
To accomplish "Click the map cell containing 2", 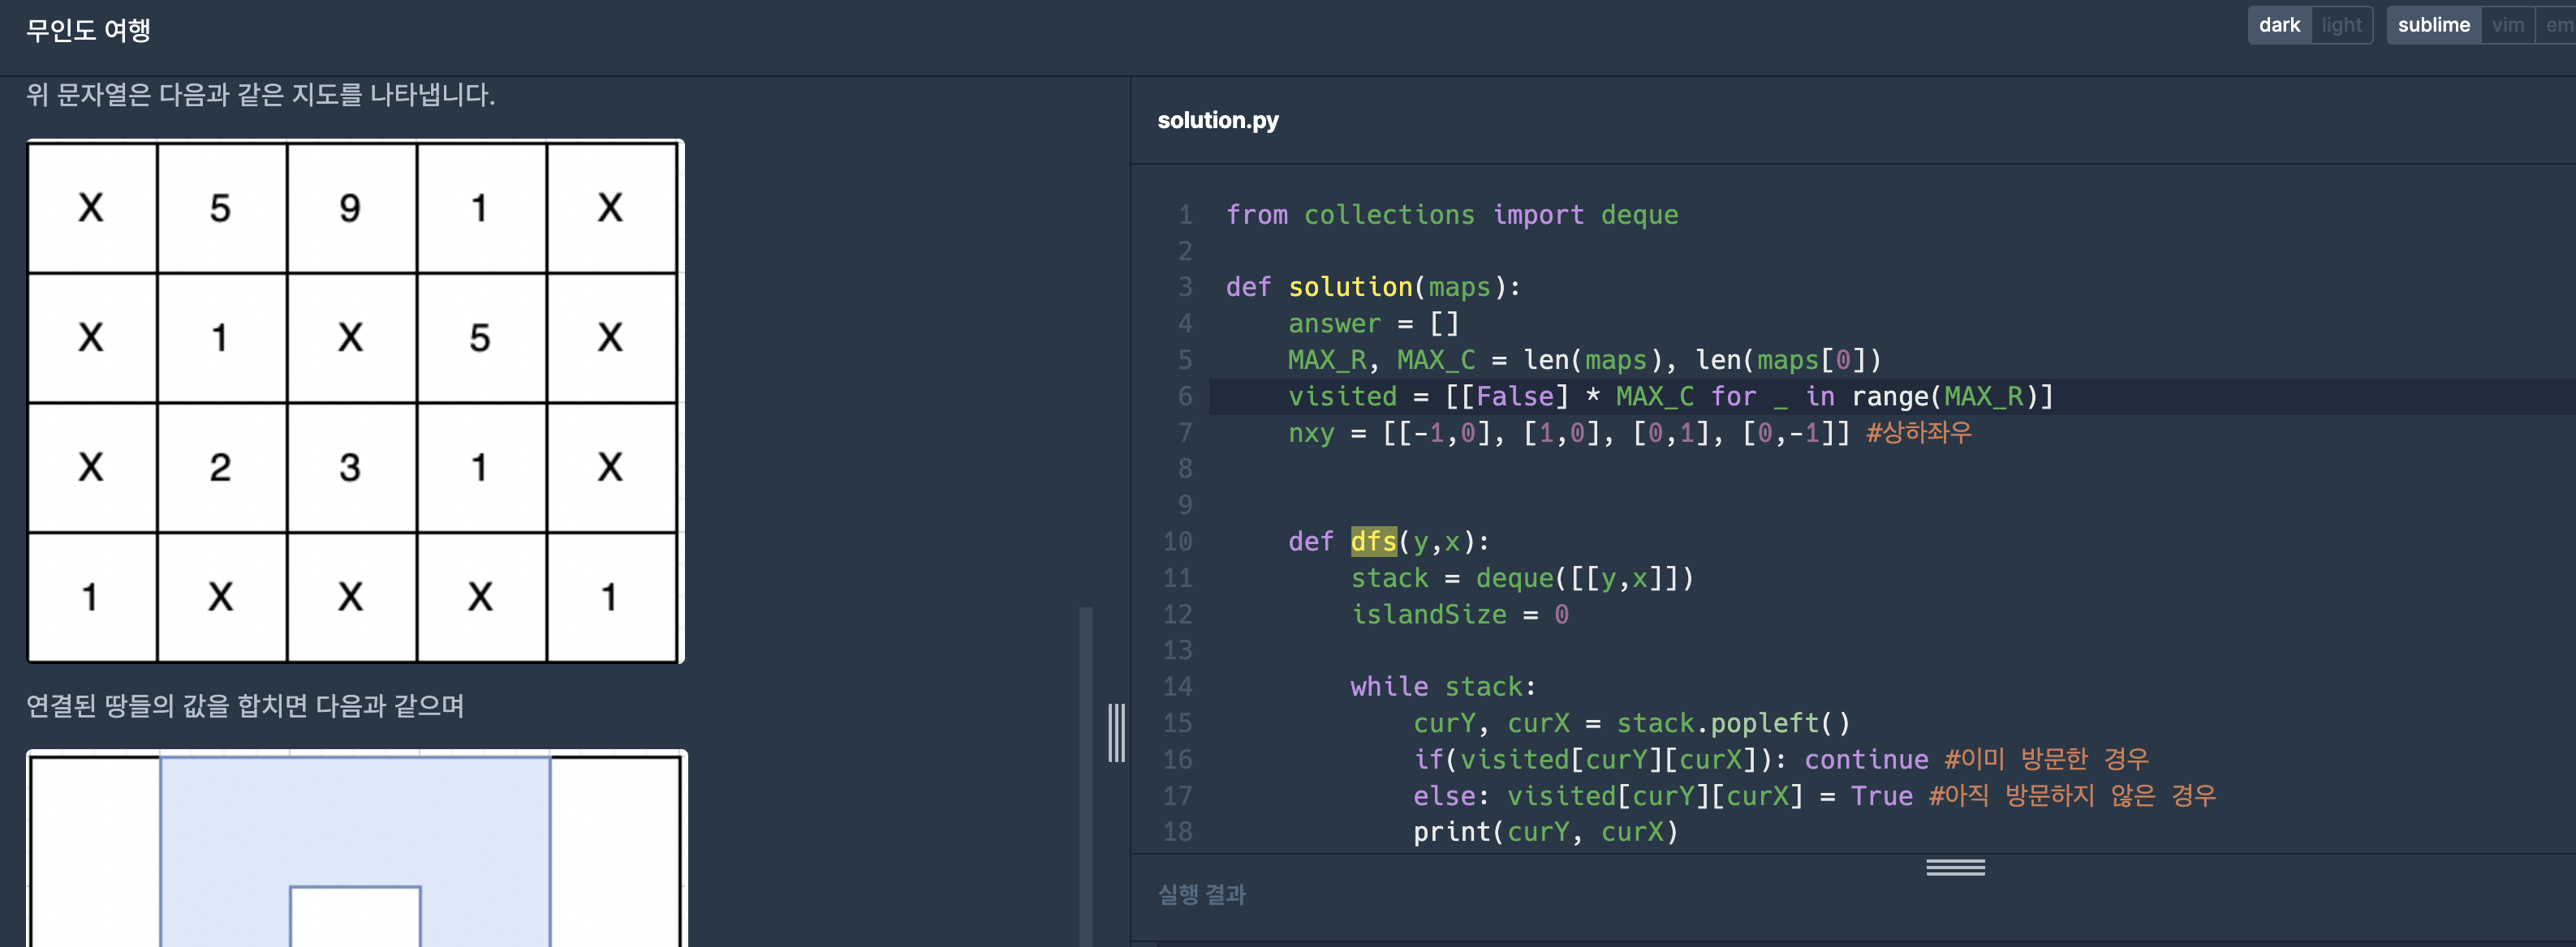I will click(221, 468).
